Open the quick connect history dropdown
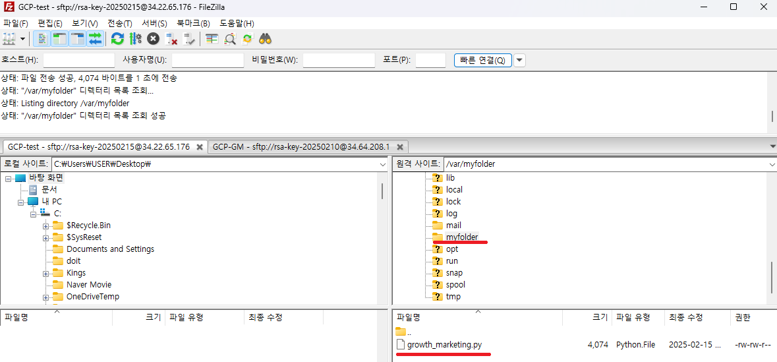The width and height of the screenshot is (777, 362). tap(519, 61)
